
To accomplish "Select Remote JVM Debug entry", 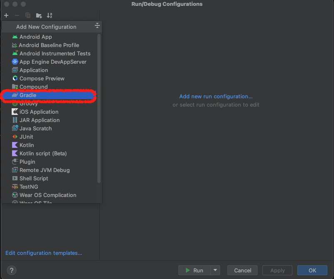I will point(49,170).
